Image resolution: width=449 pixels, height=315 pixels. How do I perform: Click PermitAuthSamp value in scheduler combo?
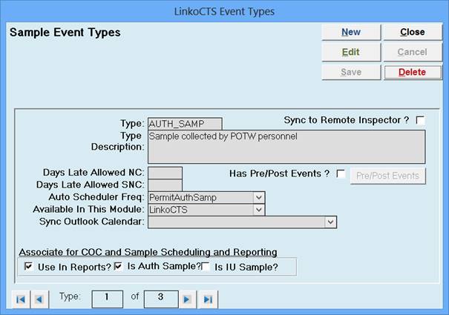tap(183, 198)
